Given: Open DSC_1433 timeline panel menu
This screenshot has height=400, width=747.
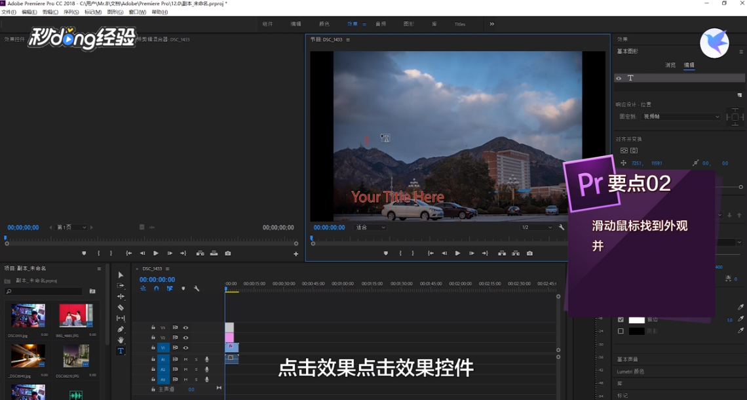Looking at the screenshot, I should [167, 268].
